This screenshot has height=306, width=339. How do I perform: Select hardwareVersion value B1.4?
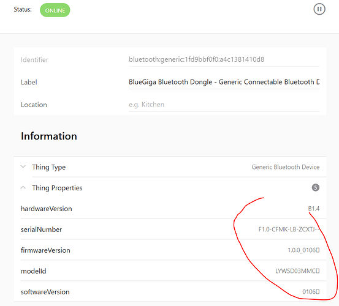click(314, 209)
